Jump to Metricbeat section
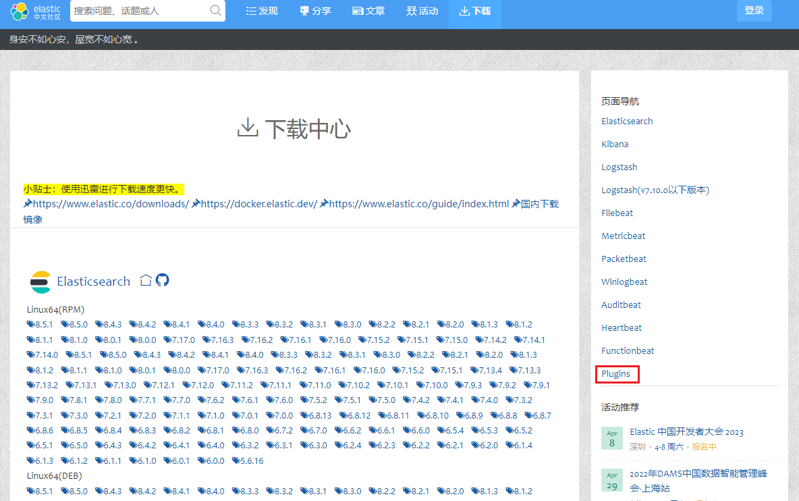 [623, 236]
